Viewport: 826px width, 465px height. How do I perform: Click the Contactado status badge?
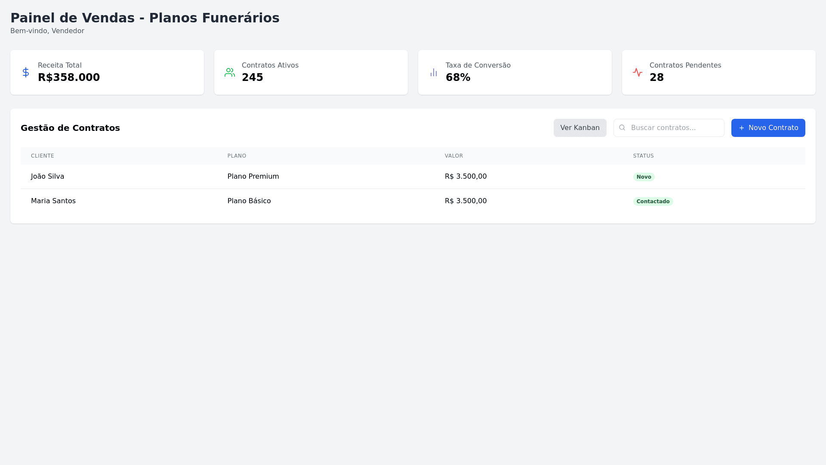pos(653,201)
